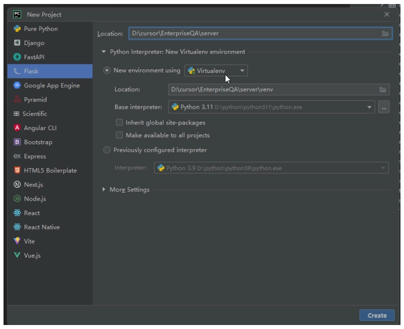The width and height of the screenshot is (404, 329).
Task: Click the More Settings label
Action: pos(129,190)
